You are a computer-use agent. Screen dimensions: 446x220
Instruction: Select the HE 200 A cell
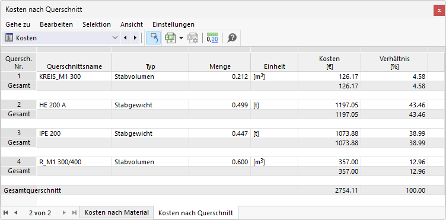click(74, 105)
